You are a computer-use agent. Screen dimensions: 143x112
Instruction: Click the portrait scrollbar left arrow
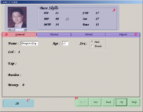pyautogui.click(x=9, y=30)
